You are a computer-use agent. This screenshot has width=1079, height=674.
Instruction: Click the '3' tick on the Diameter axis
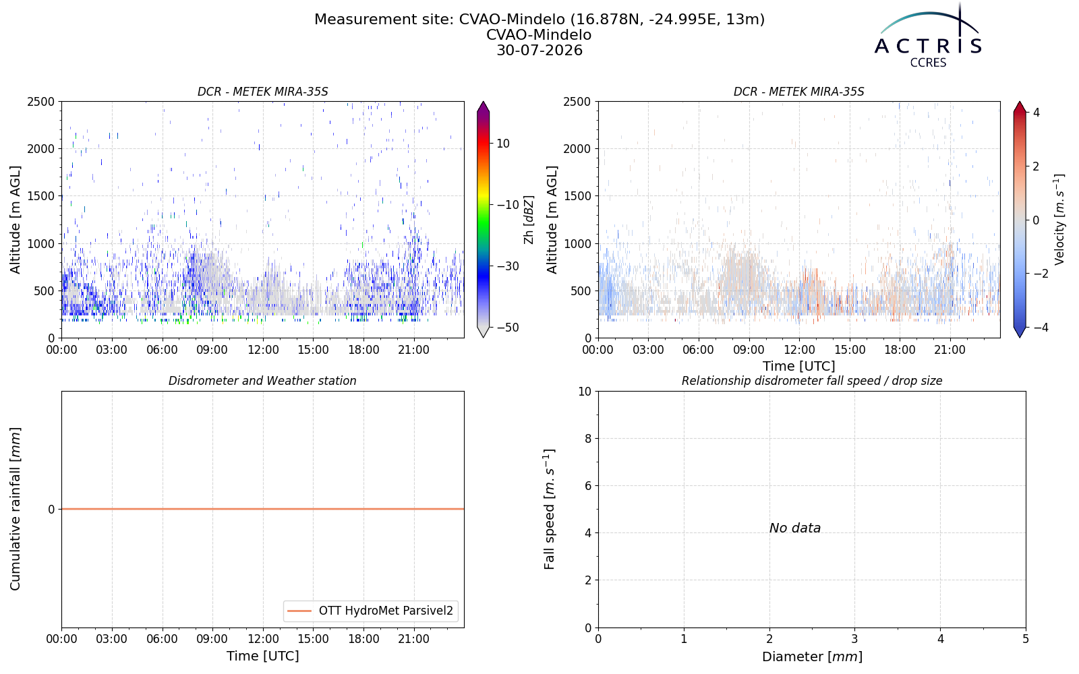854,639
